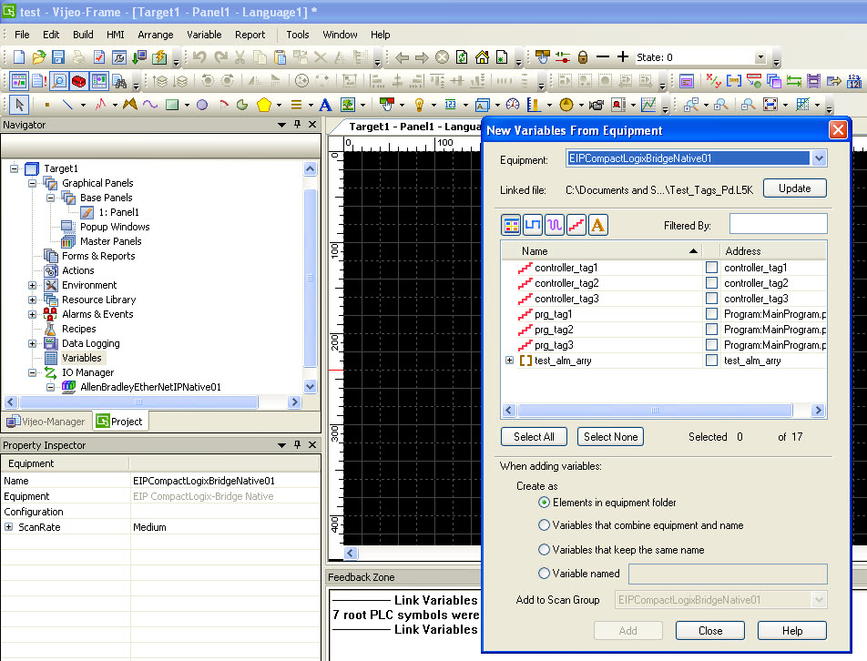Select the trend graph tool

point(648,105)
